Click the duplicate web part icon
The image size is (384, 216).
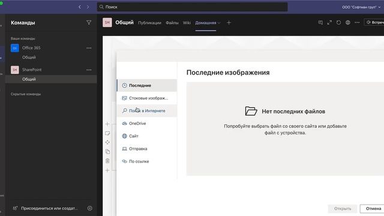click(x=107, y=152)
